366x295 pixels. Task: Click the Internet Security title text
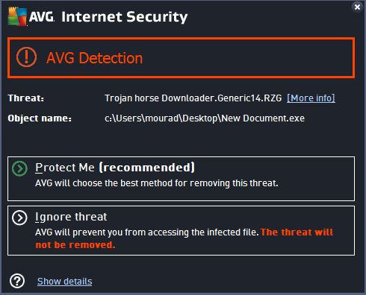(125, 17)
